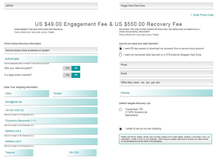Select 'I prefer to set up my own shipping'
This screenshot has height=161, width=216.
pos(121,129)
